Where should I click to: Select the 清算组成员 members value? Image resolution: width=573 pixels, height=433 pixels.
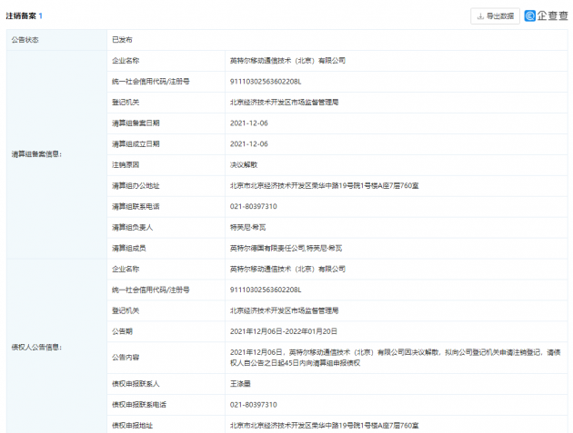click(286, 248)
